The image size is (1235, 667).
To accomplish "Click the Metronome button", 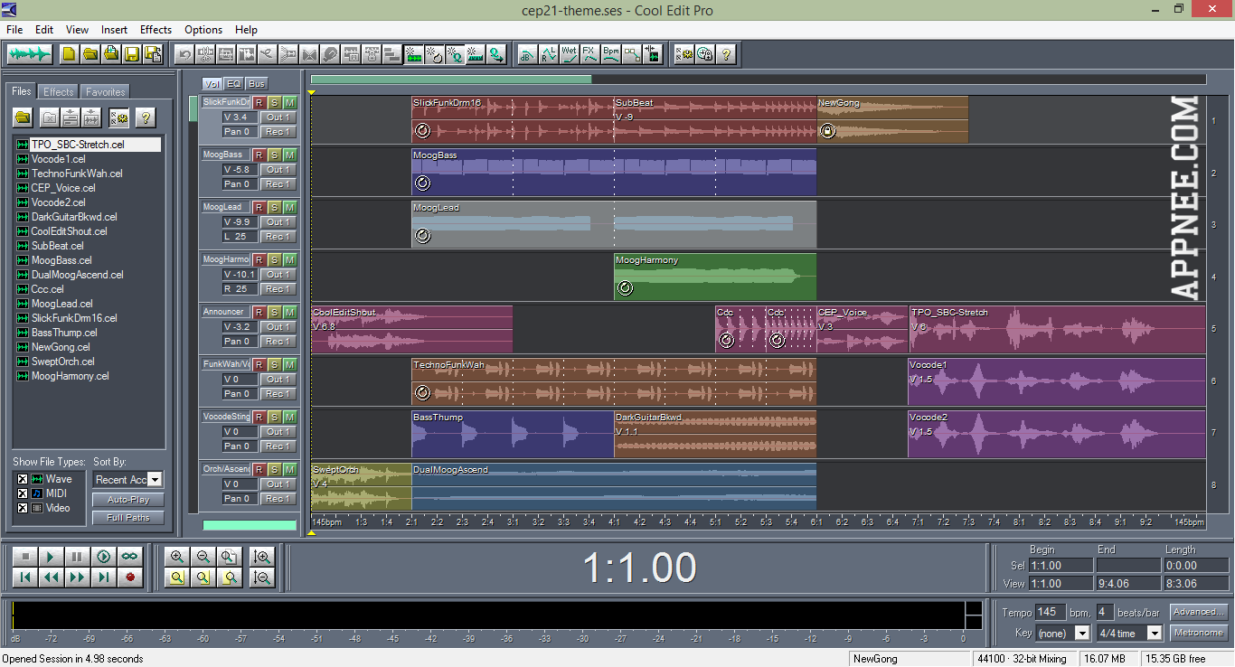I will click(1199, 633).
